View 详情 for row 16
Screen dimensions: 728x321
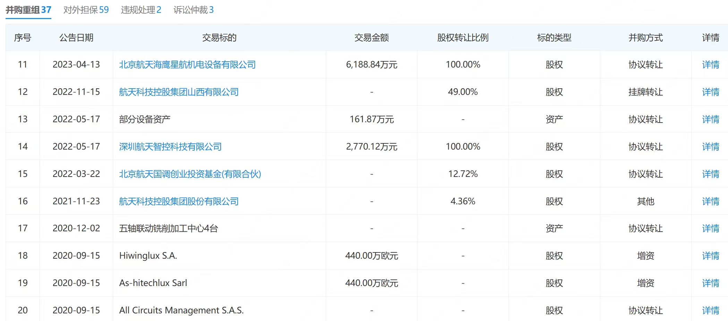(710, 202)
